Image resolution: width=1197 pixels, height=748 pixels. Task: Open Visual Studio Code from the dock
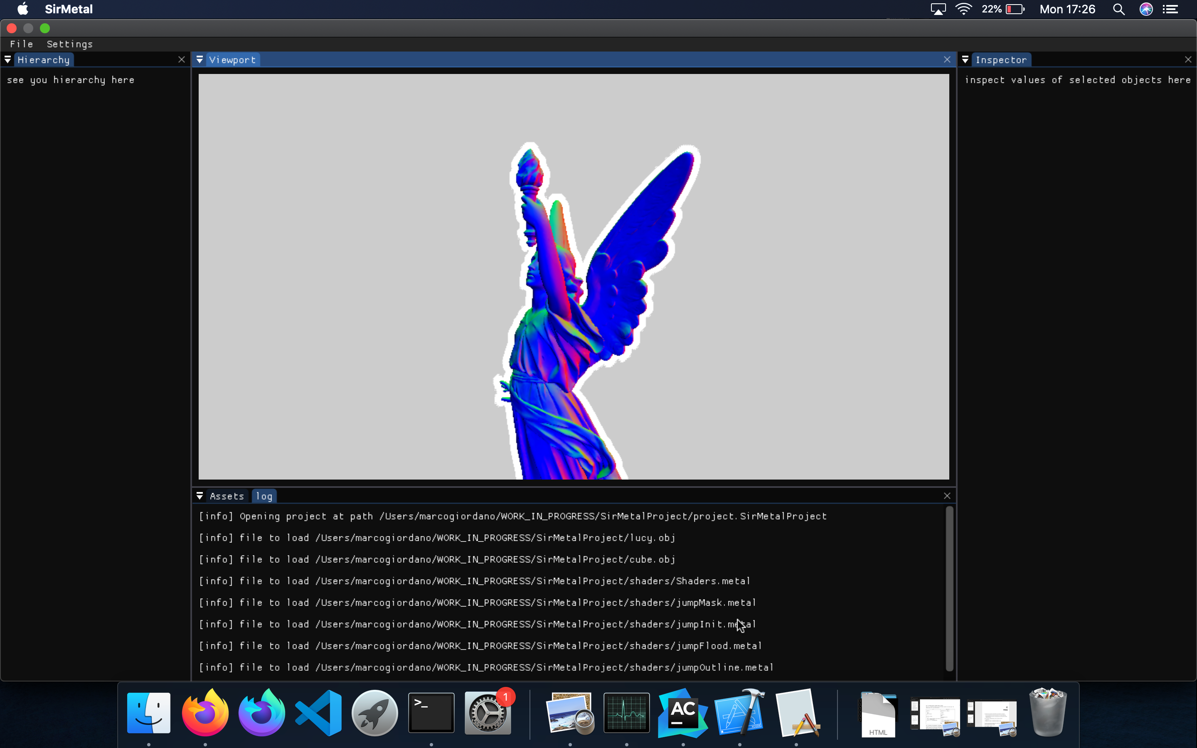click(x=318, y=714)
